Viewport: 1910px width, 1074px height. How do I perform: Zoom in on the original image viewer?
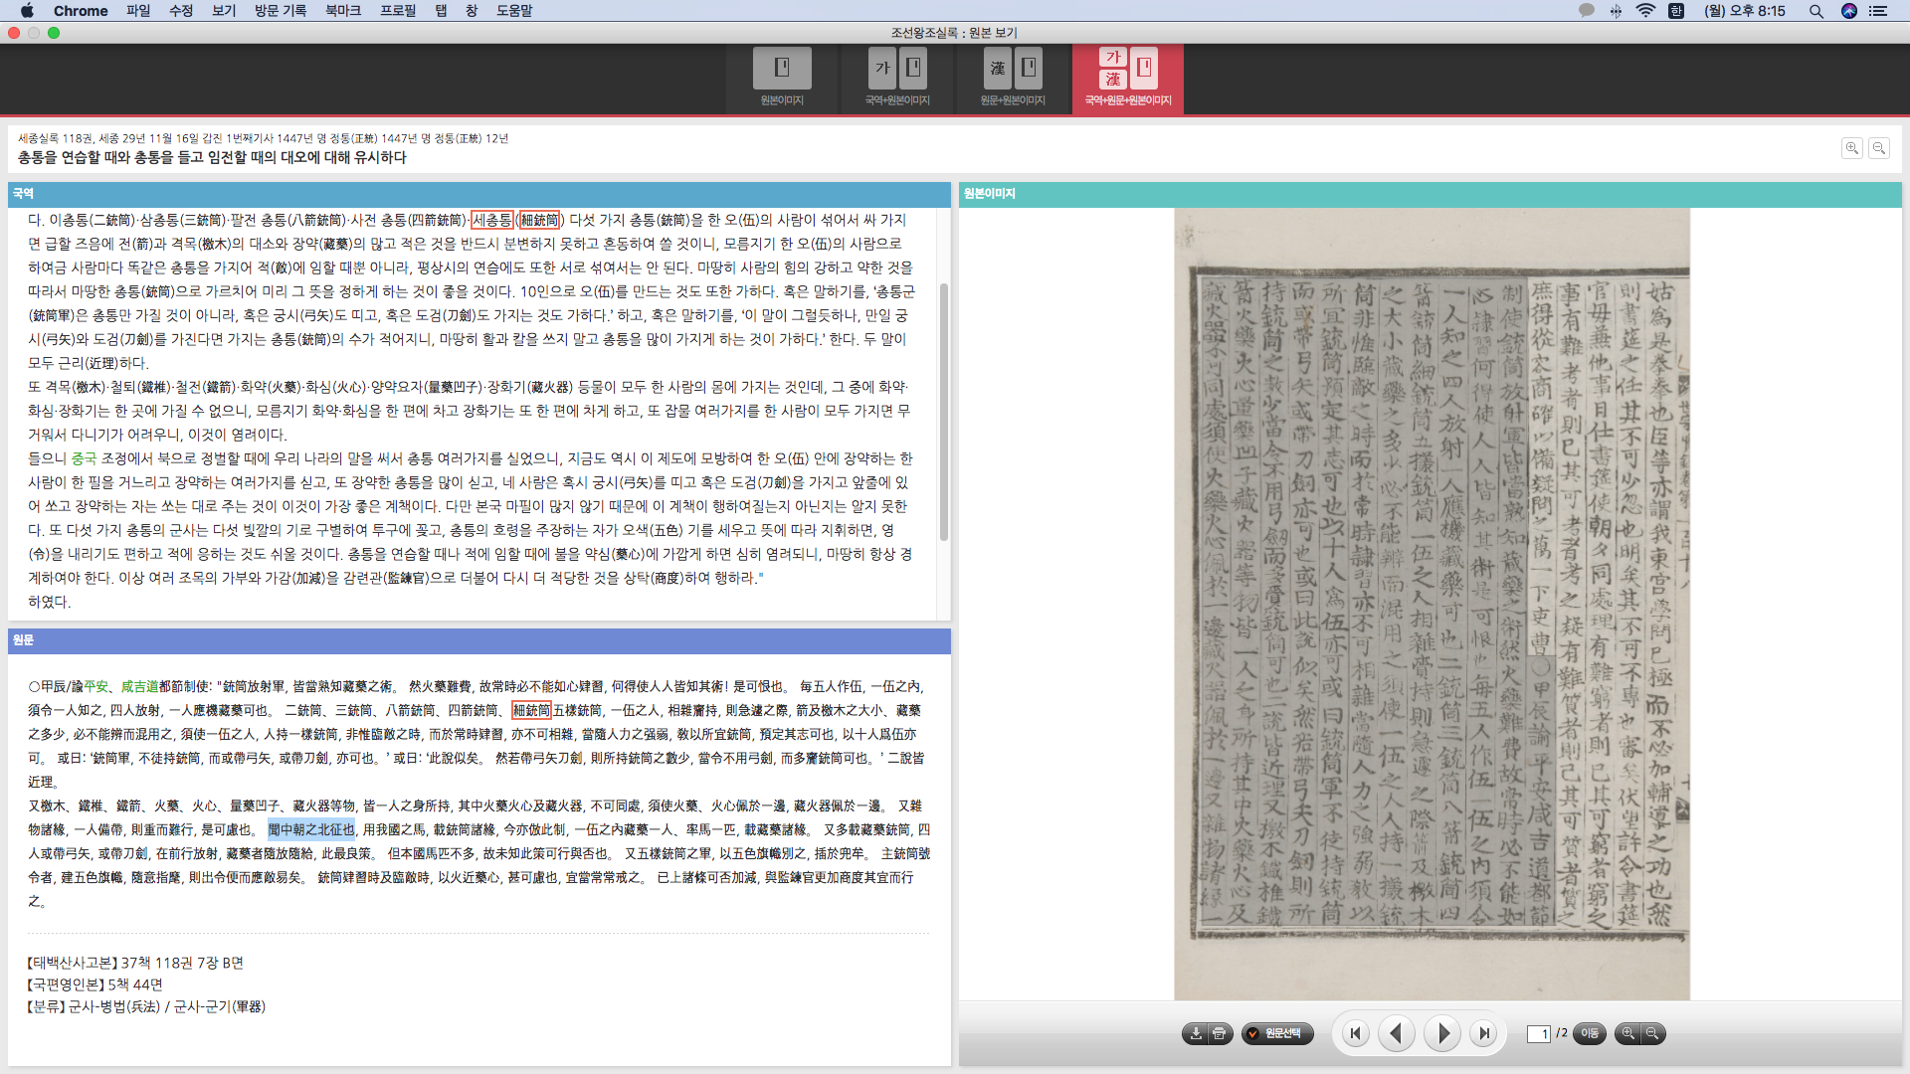coord(1627,1033)
